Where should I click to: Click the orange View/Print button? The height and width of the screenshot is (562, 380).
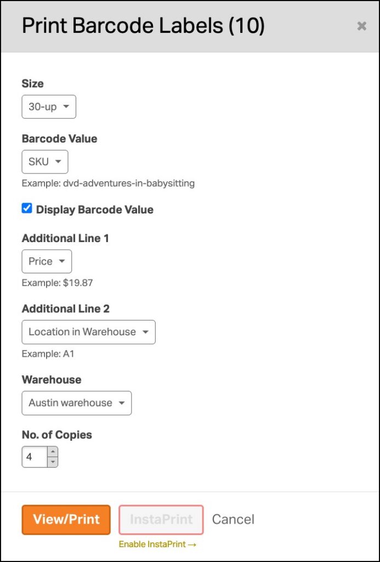pyautogui.click(x=66, y=520)
